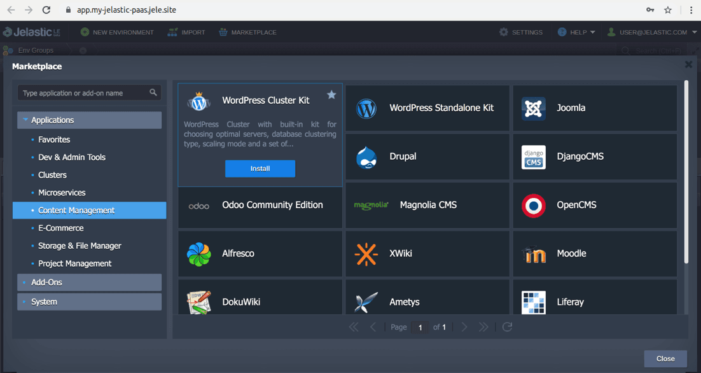Open the user account dropdown
701x373 pixels.
click(652, 32)
